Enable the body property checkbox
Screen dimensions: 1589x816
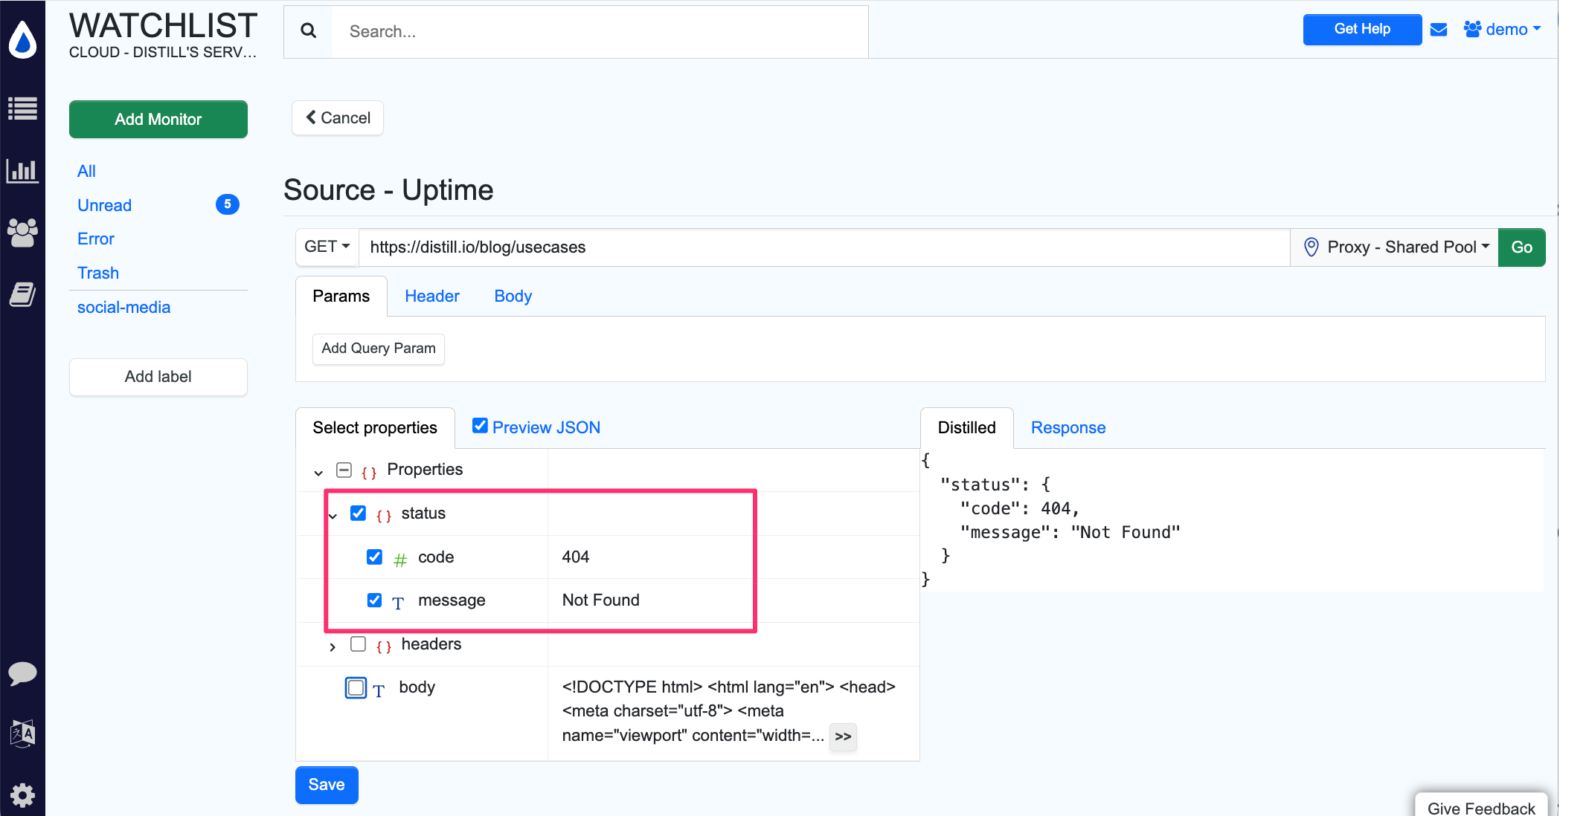[x=356, y=687]
